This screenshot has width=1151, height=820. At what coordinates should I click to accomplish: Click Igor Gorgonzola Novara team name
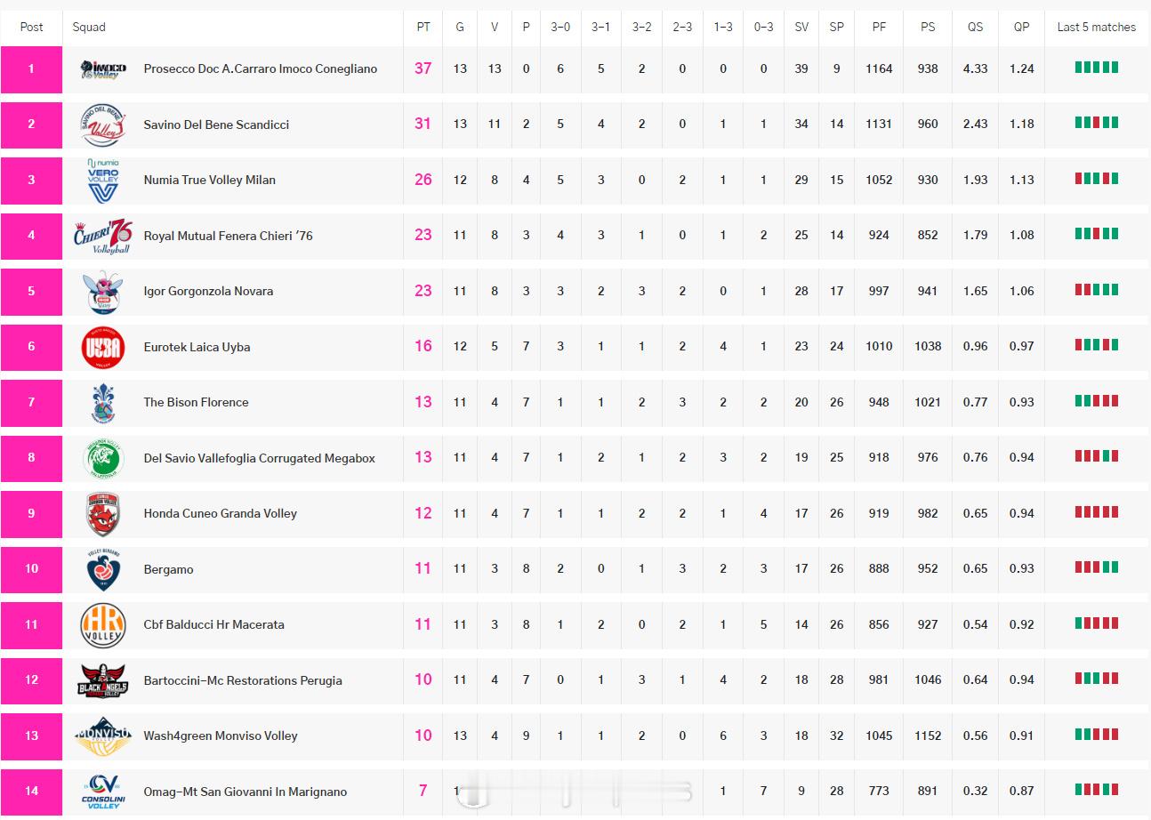208,292
